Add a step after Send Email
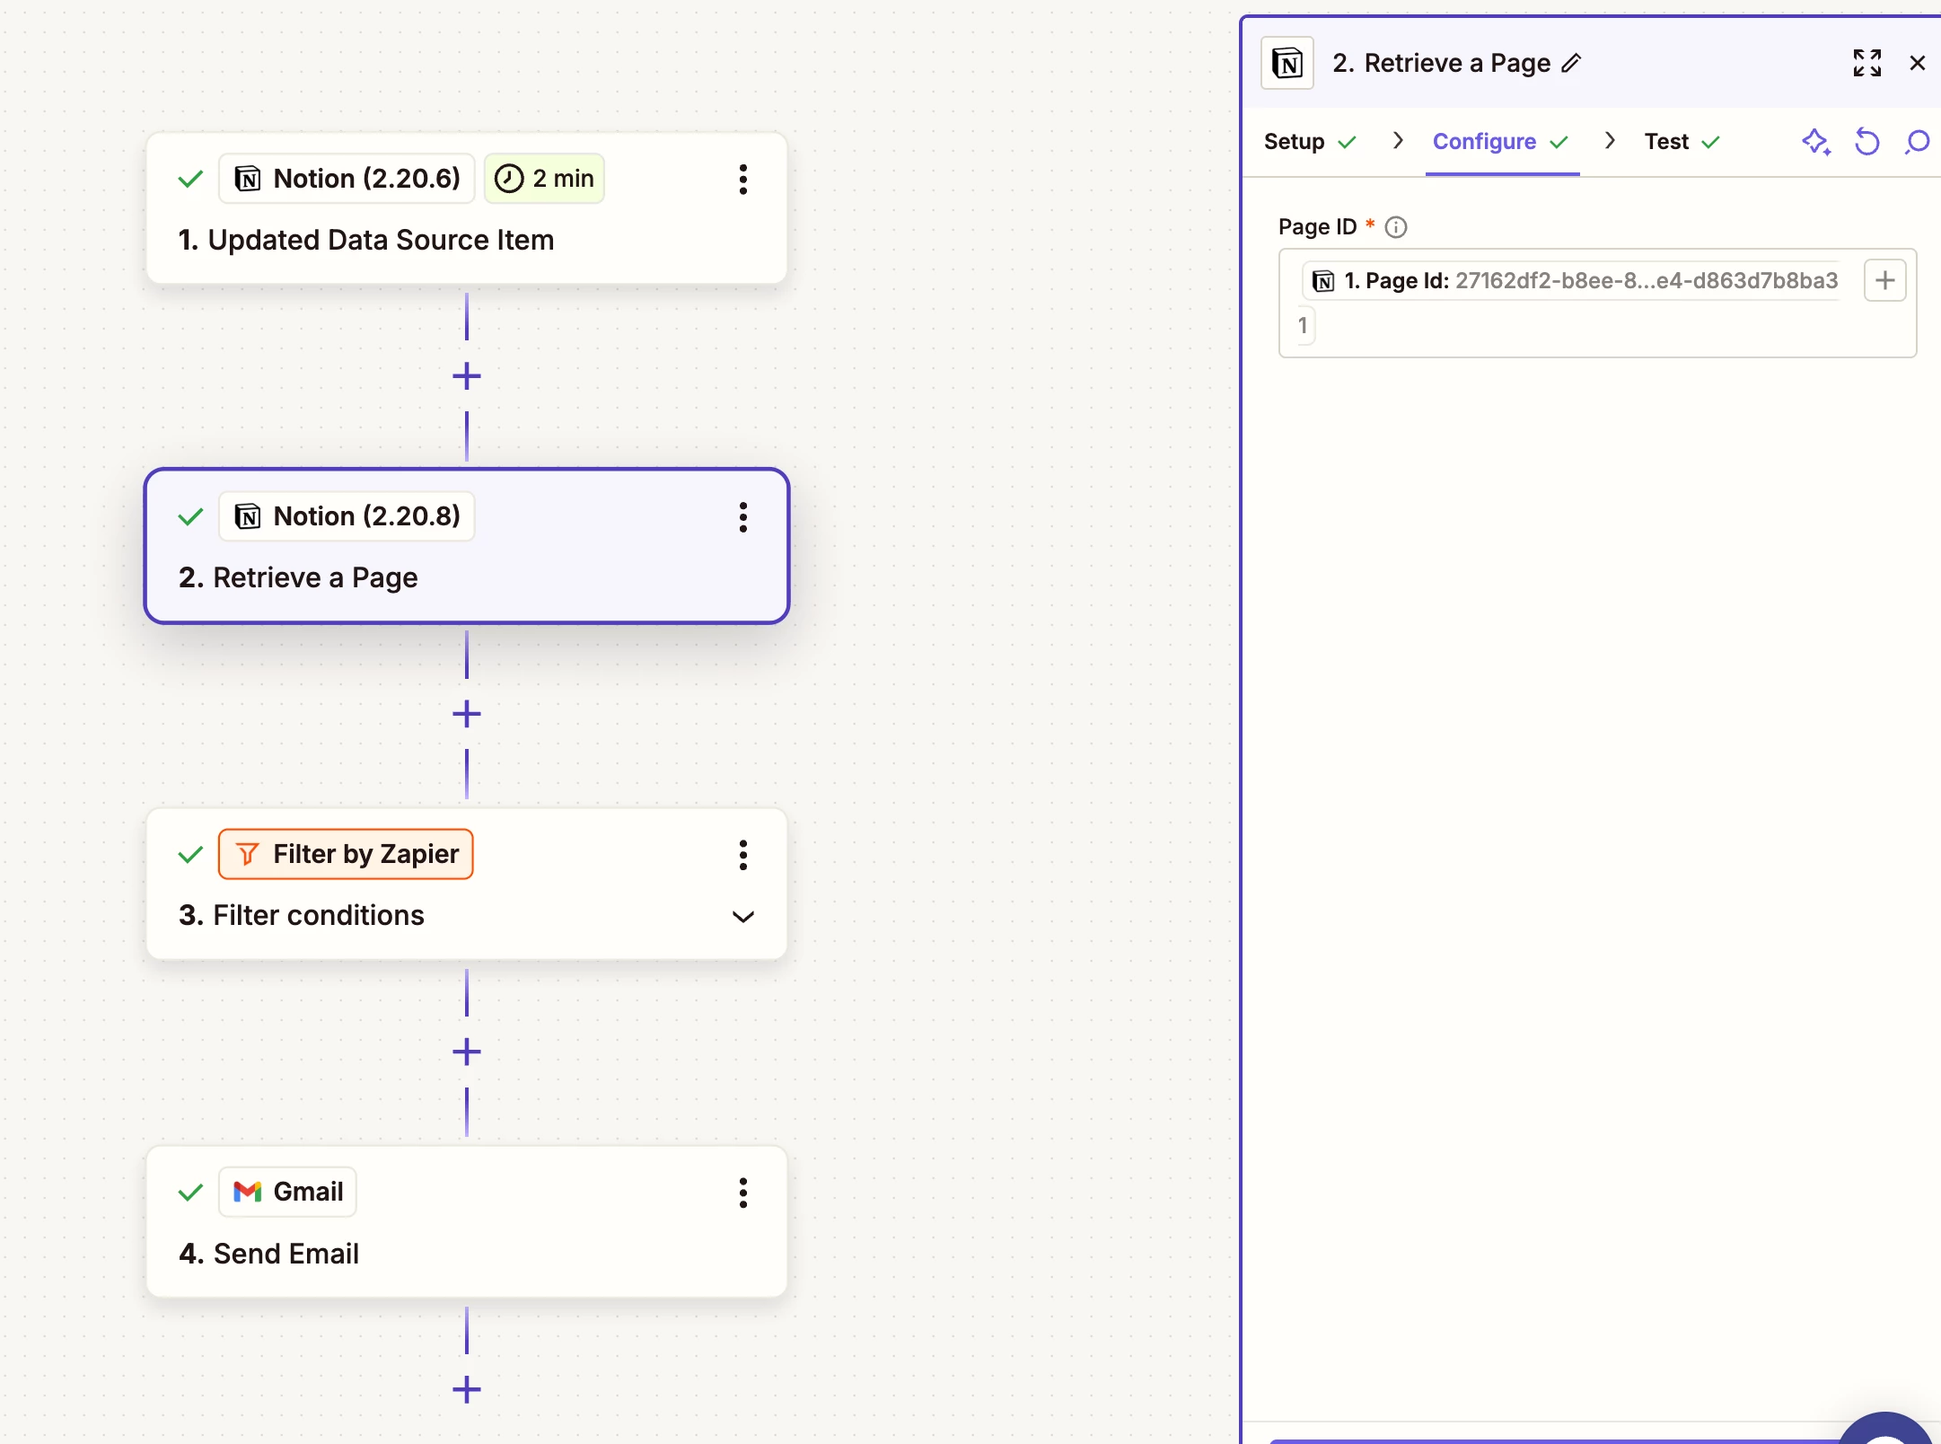This screenshot has width=1941, height=1444. click(467, 1390)
